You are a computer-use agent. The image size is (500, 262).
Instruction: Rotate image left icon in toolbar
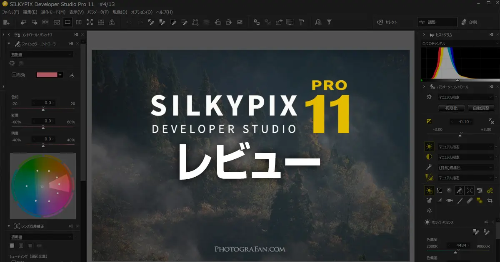(217, 22)
